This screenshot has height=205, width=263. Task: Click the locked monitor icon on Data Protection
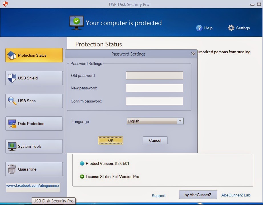(12, 124)
